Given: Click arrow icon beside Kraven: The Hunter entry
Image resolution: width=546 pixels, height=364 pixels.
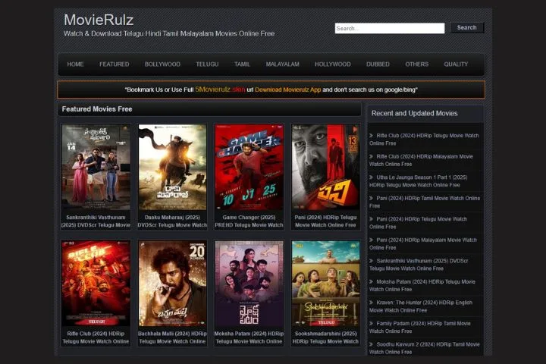Looking at the screenshot, I should pyautogui.click(x=371, y=303).
